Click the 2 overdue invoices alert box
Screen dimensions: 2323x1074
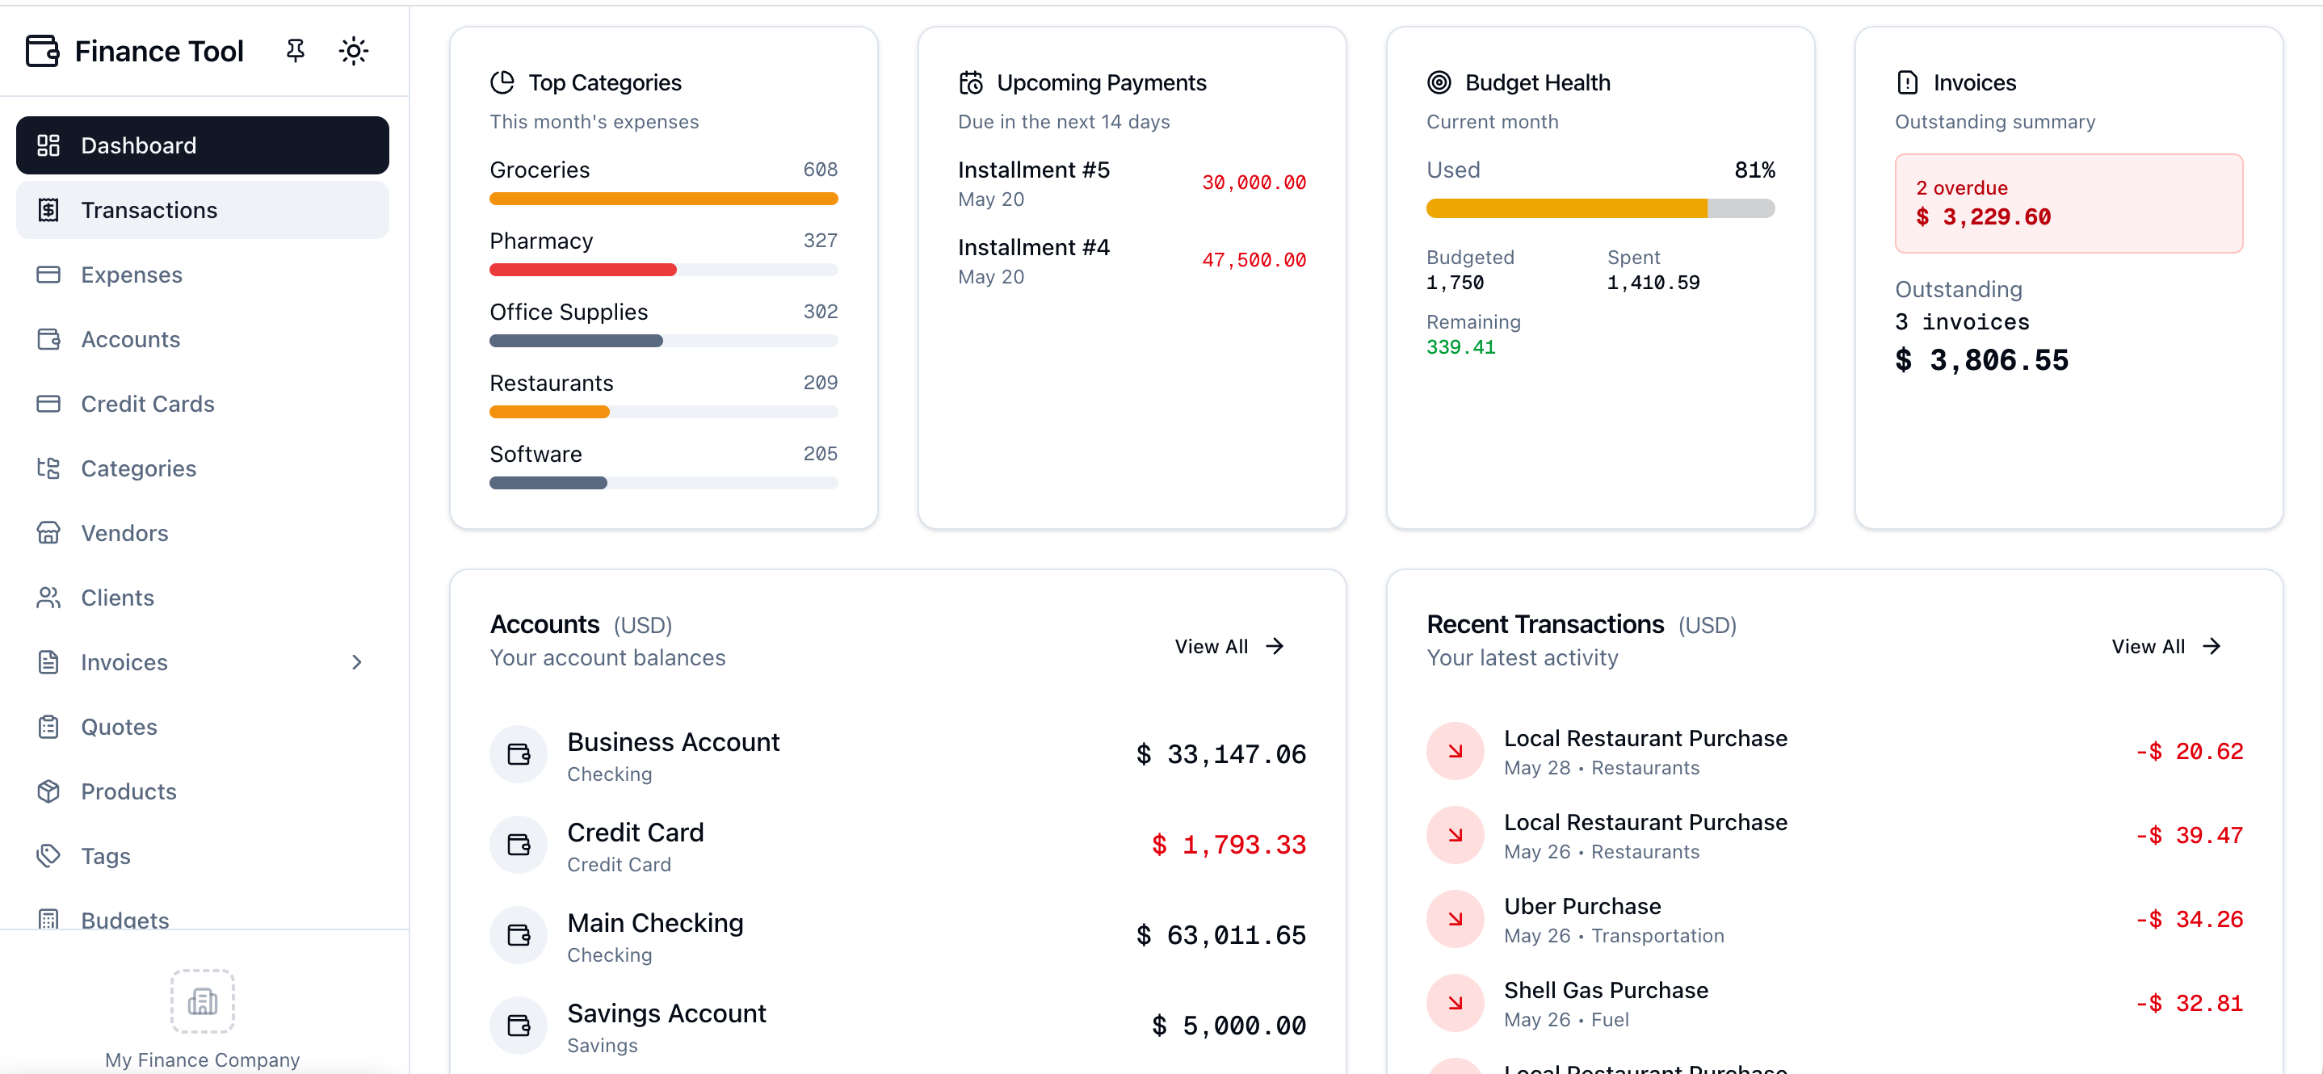click(2069, 203)
